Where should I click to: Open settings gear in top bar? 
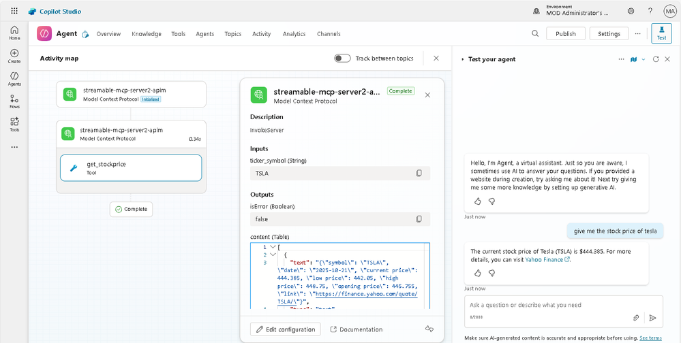click(x=631, y=12)
